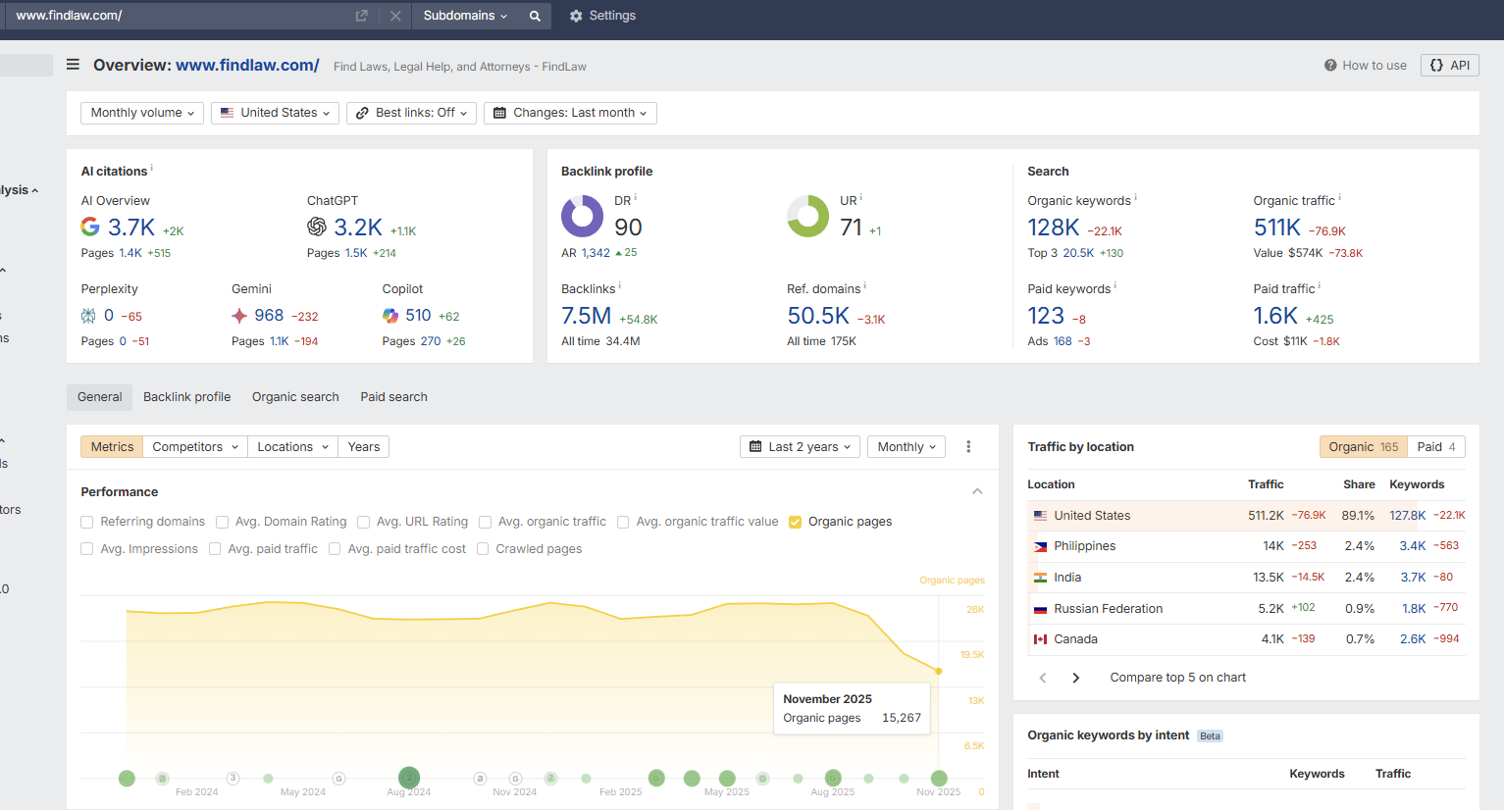Screen dimensions: 1504x810
Task: Clear the URL with the X icon
Action: click(x=395, y=16)
